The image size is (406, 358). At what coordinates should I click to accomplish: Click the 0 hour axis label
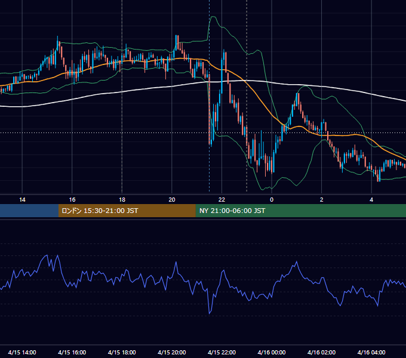pos(272,200)
